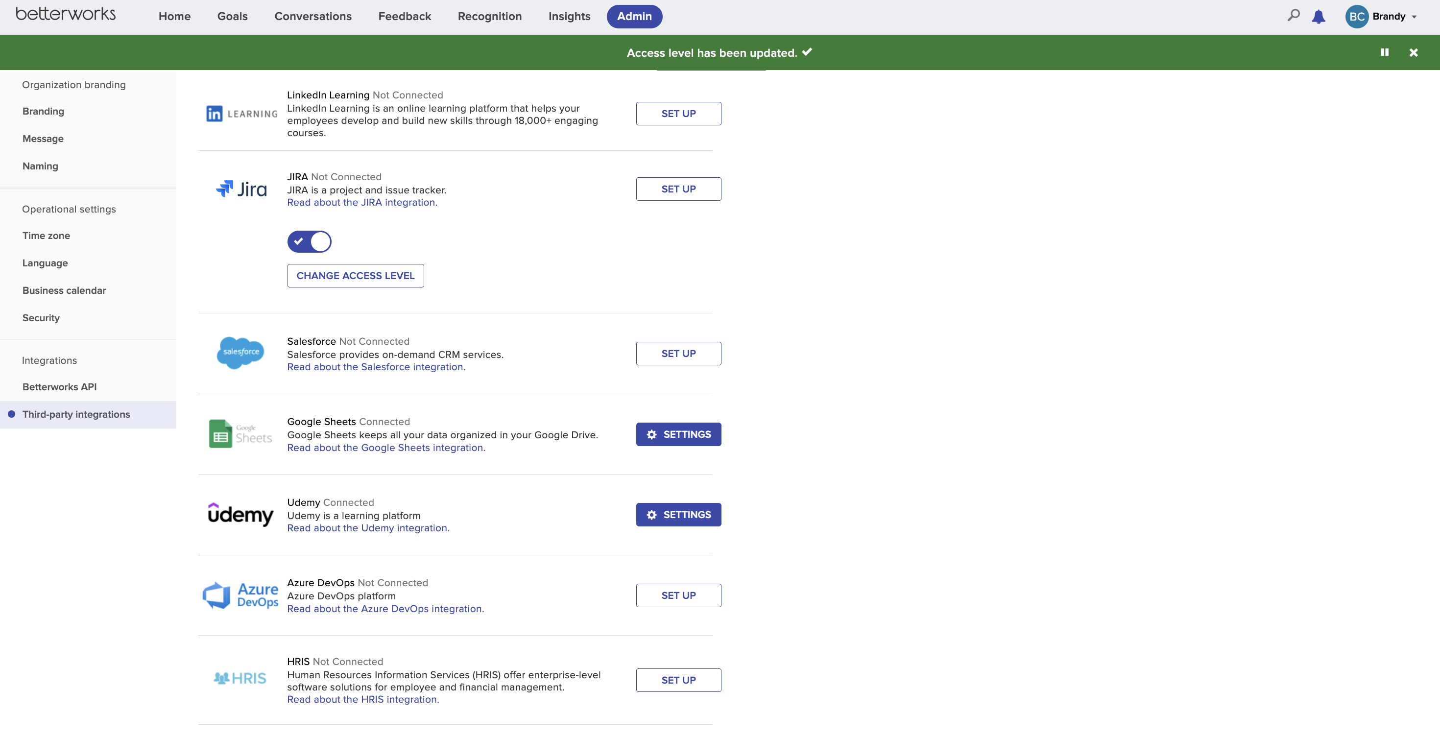This screenshot has height=736, width=1440.
Task: Read about the Salesforce integration
Action: [x=376, y=367]
